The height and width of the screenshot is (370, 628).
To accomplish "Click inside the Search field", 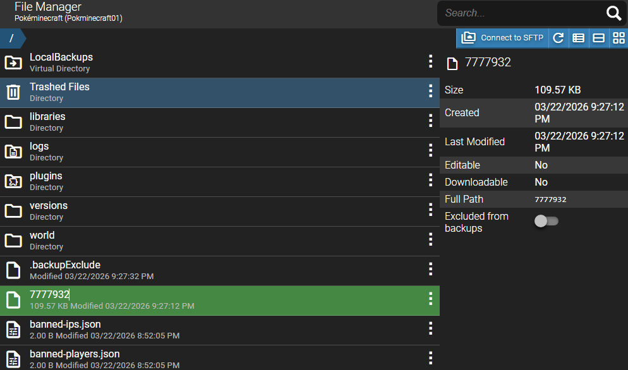I will tap(518, 13).
